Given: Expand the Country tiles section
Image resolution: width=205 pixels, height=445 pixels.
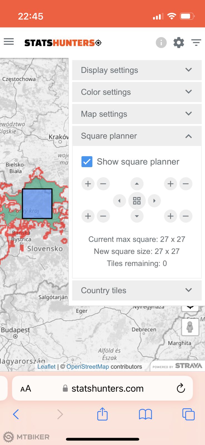Looking at the screenshot, I should pyautogui.click(x=137, y=290).
